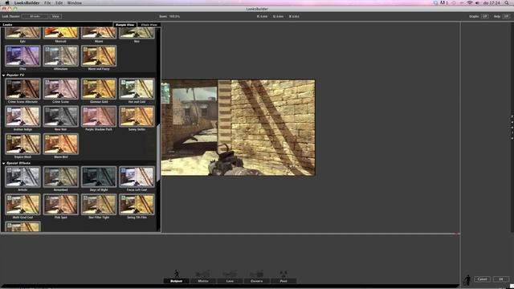Open the Edit menu
Viewport: 514px width, 289px height.
coord(59,2)
